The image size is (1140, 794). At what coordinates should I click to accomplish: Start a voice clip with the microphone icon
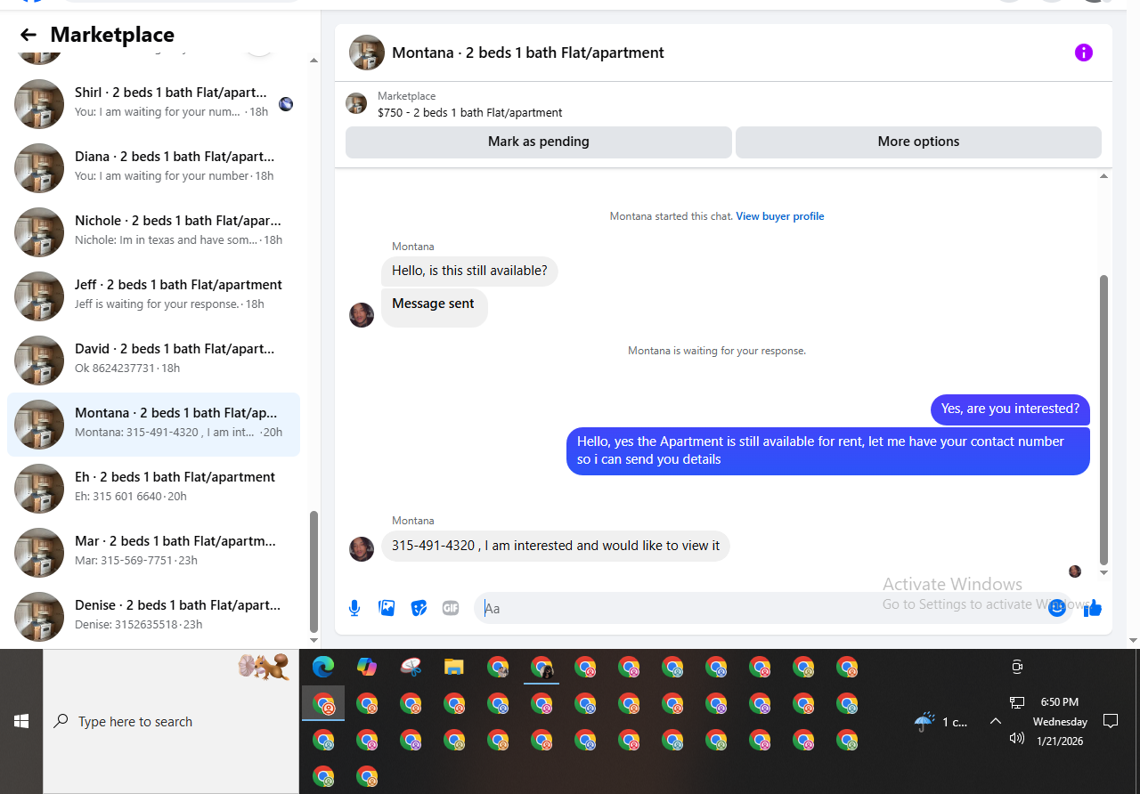pos(354,608)
